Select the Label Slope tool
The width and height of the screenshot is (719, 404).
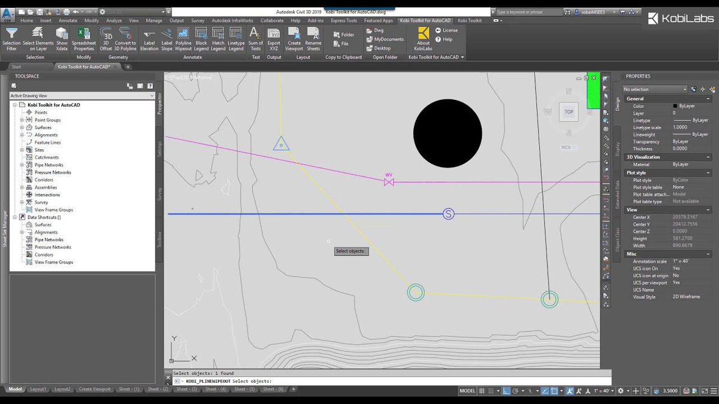point(167,39)
